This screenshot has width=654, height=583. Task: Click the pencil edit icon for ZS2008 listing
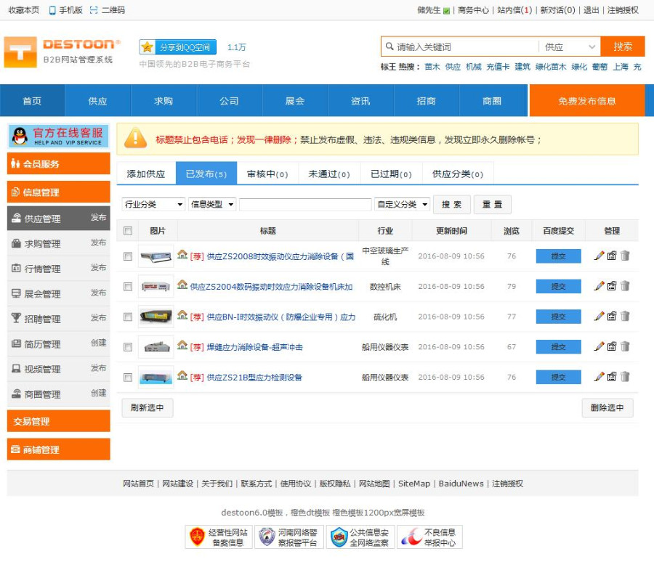pos(599,256)
